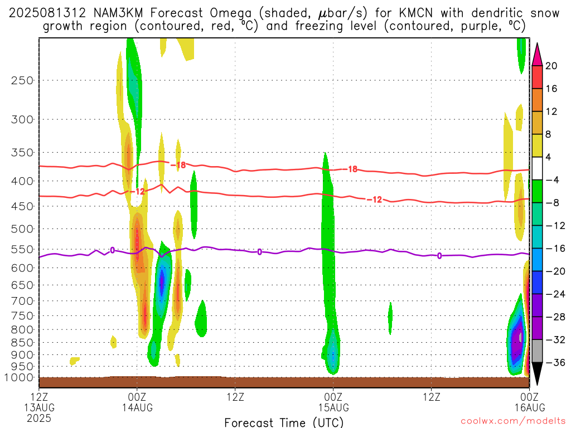Screen dimensions: 571x428
Task: Click the 00Z 16AUG time label
Action: click(530, 402)
